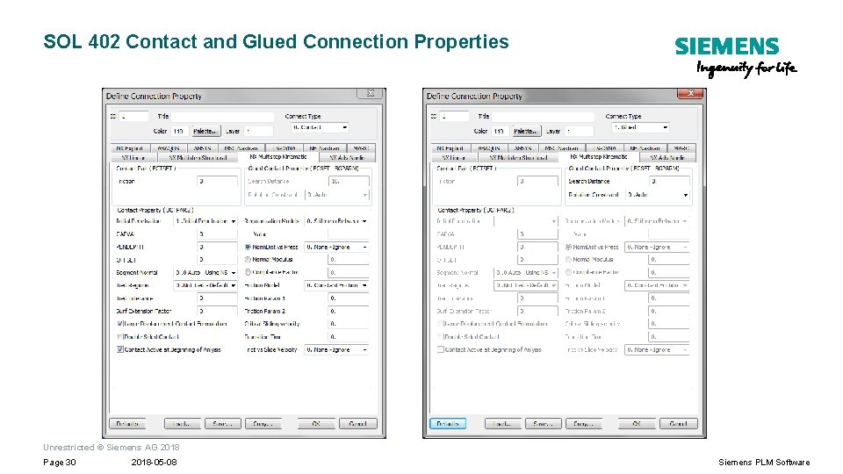Select the ABAQUS tab in Contact dialog
The width and height of the screenshot is (843, 474).
[x=169, y=148]
